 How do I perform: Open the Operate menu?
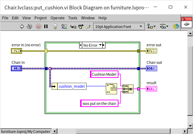click(58, 18)
